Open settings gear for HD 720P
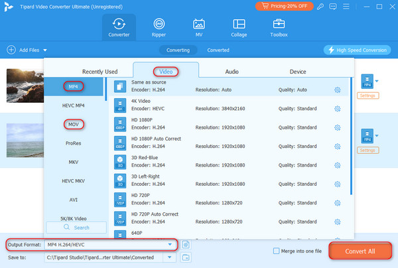398x268 pixels. (338, 203)
